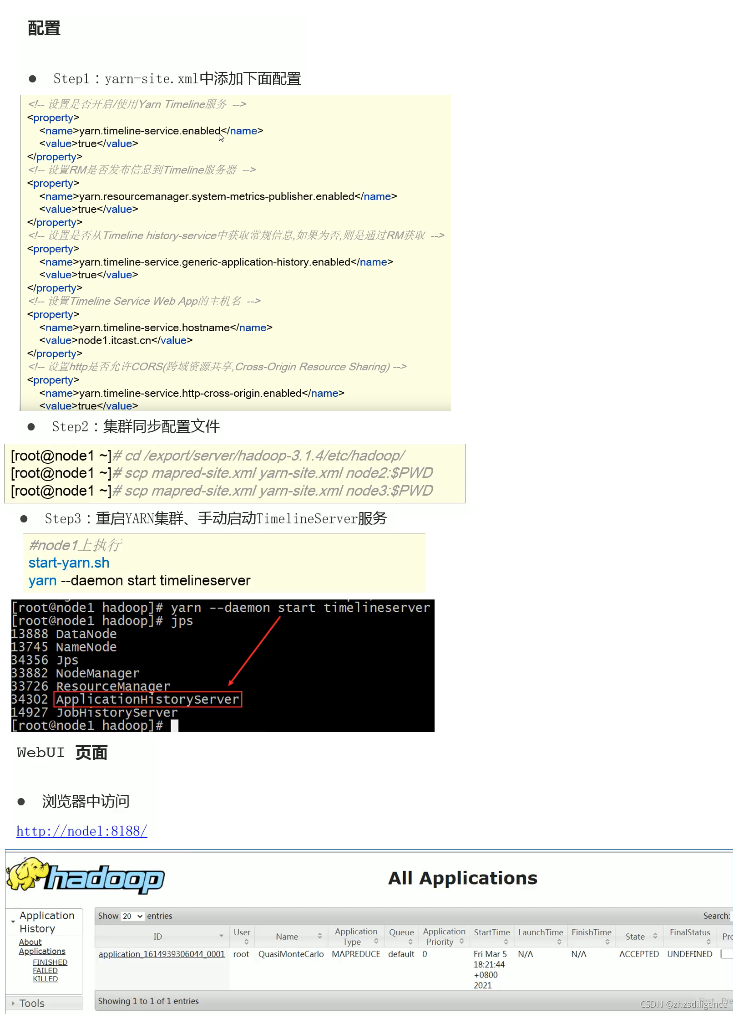Sort by User column sort icon
734x1014 pixels.
pyautogui.click(x=247, y=942)
